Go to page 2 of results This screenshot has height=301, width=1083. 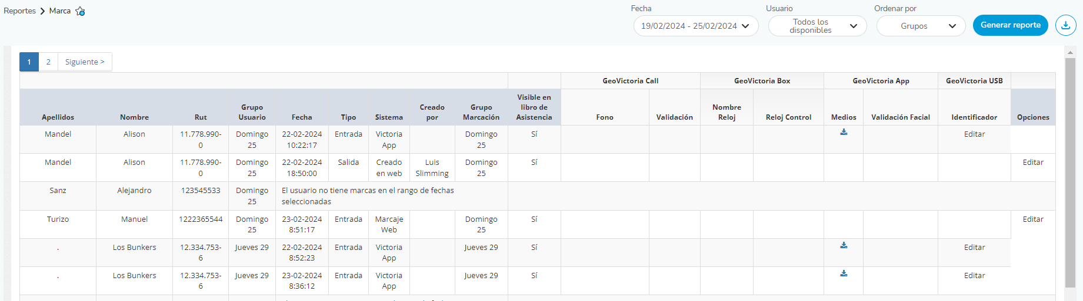48,62
